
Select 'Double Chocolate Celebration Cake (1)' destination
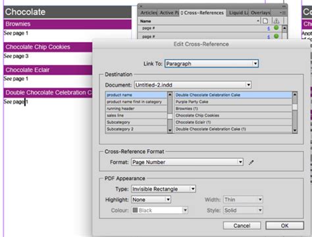[233, 129]
